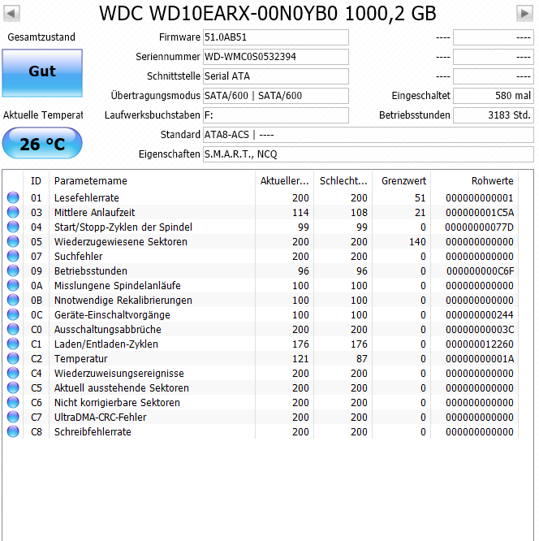Click the Firmware field 51.0AB51

[275, 37]
